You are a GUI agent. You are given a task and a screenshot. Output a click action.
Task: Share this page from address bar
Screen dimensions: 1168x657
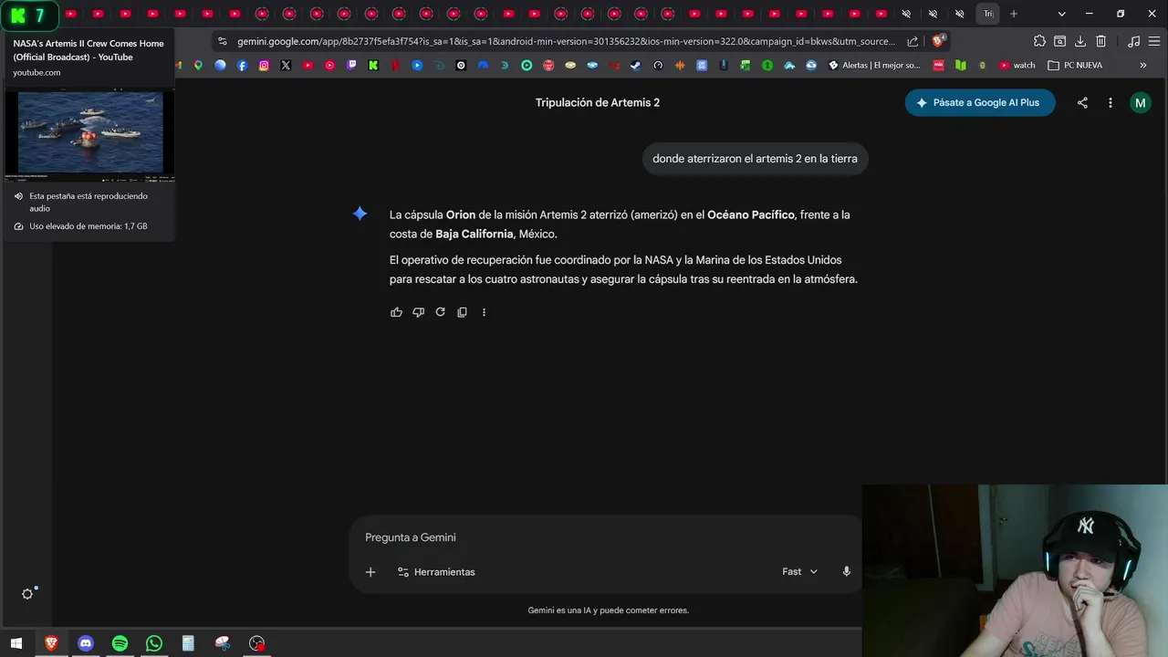912,41
